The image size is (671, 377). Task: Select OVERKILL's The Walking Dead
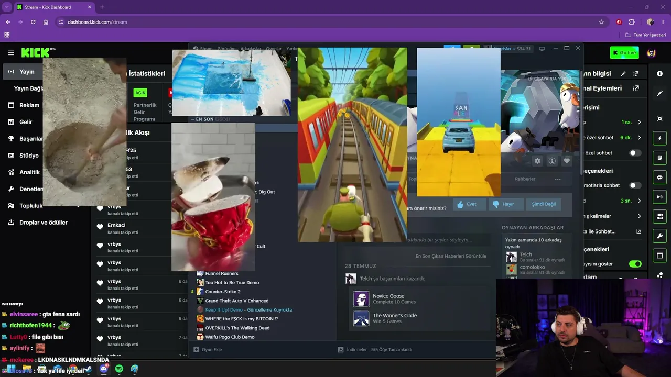(237, 328)
